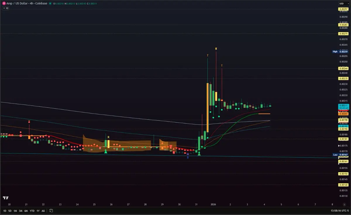Click the high value H 0.00213

[x=70, y=4]
